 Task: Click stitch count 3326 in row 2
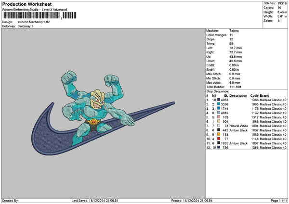(x=224, y=104)
